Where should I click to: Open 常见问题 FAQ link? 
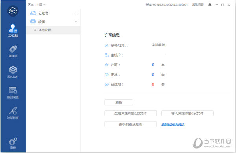coord(198,5)
